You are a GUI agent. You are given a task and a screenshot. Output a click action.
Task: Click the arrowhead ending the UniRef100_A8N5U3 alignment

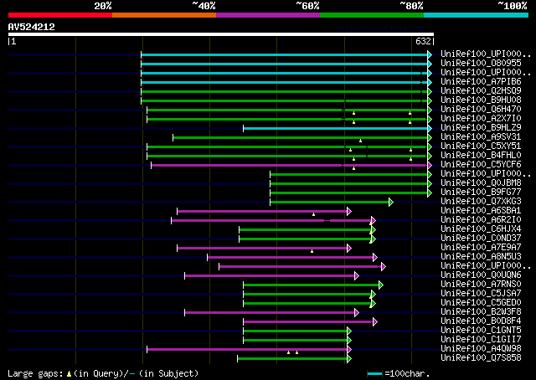coord(375,258)
